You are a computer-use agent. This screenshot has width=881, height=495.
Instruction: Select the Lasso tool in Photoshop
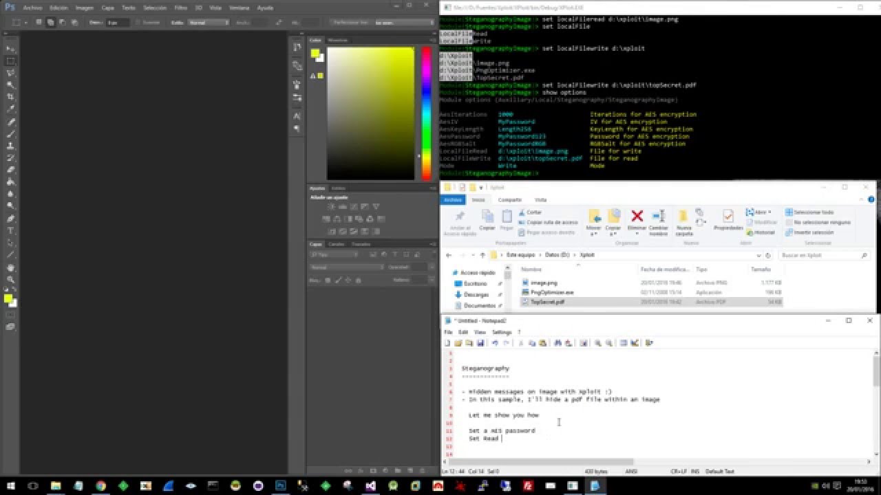click(x=10, y=73)
